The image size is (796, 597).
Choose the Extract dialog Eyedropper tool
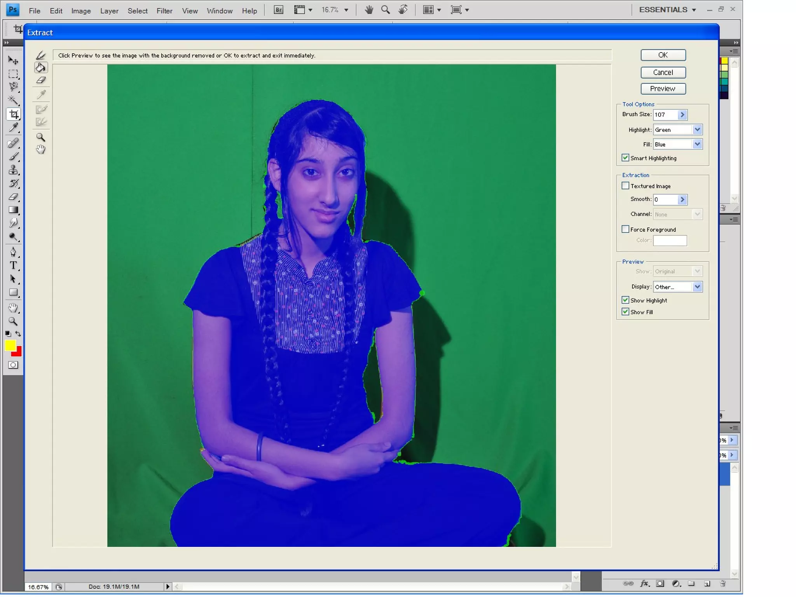coord(41,94)
